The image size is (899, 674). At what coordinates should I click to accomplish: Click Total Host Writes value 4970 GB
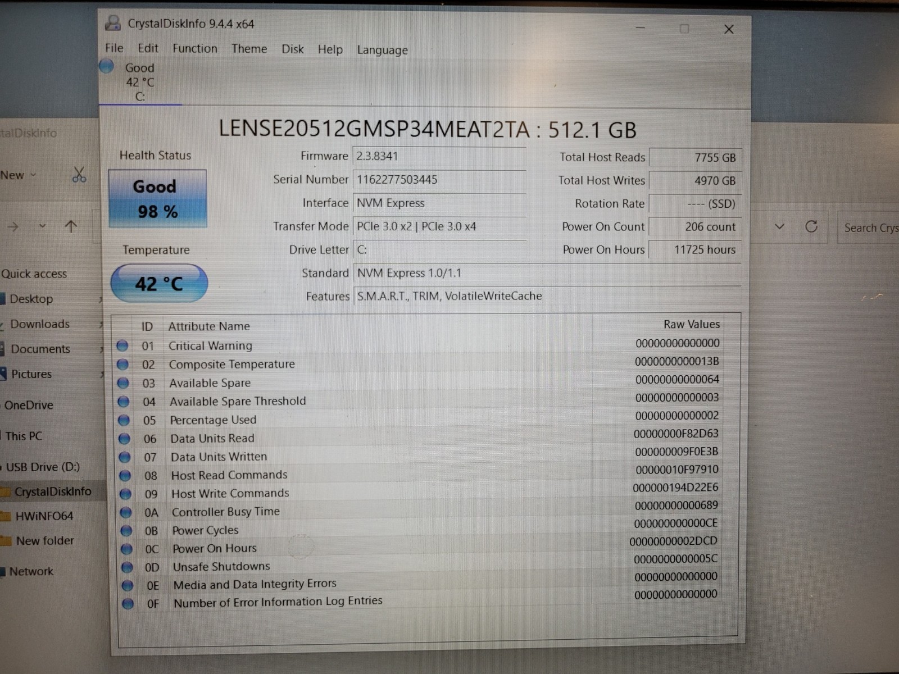pos(695,181)
